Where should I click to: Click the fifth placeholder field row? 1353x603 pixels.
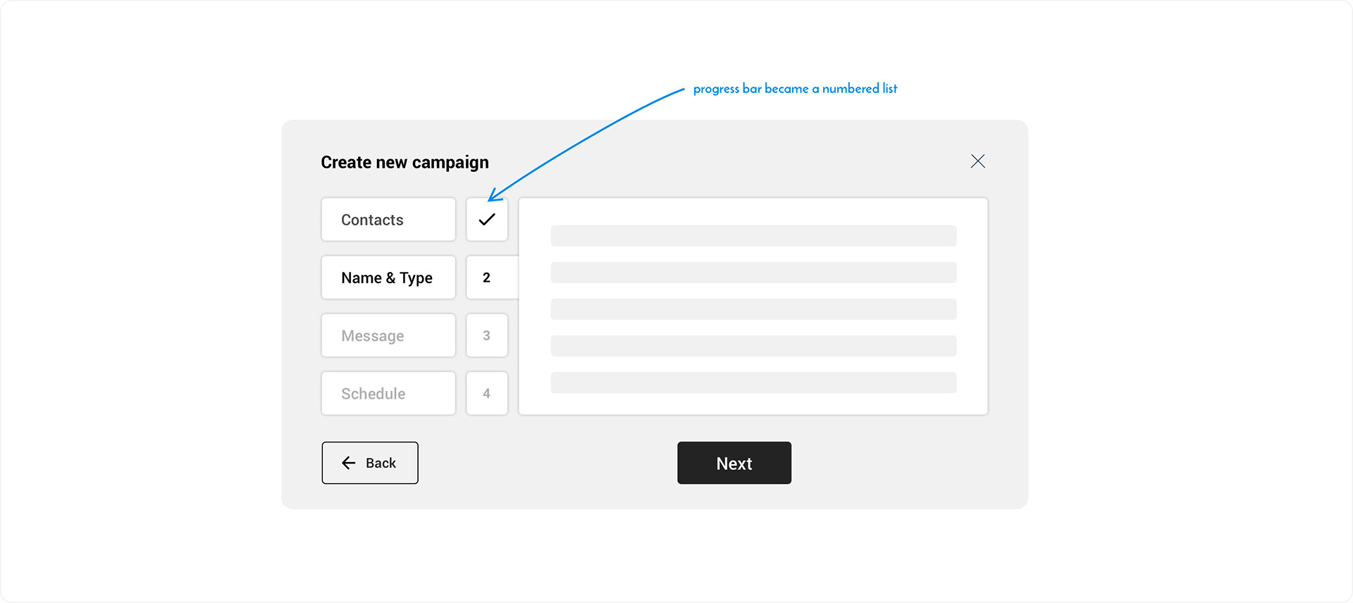[x=753, y=382]
